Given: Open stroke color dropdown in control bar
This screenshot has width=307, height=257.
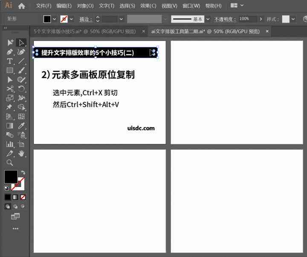Looking at the screenshot, I should [x=72, y=19].
